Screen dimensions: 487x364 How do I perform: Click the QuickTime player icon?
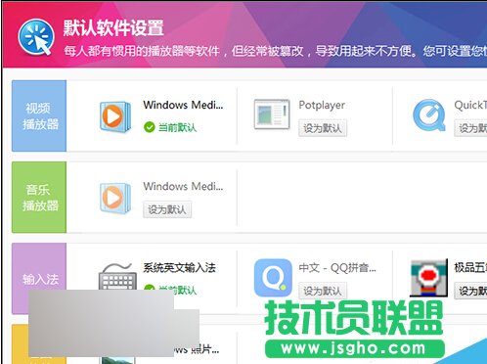pyautogui.click(x=429, y=115)
